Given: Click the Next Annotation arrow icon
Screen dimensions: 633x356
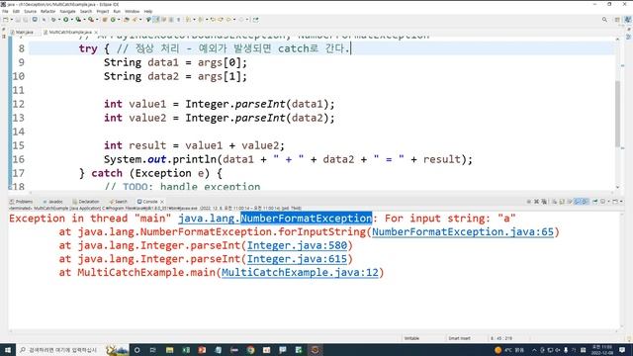Looking at the screenshot, I should [x=188, y=20].
